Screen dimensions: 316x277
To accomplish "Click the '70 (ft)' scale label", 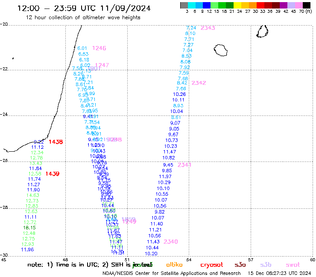I will [x=305, y=11].
